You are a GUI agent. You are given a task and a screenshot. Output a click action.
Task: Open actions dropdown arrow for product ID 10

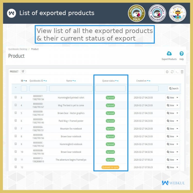[177, 152]
